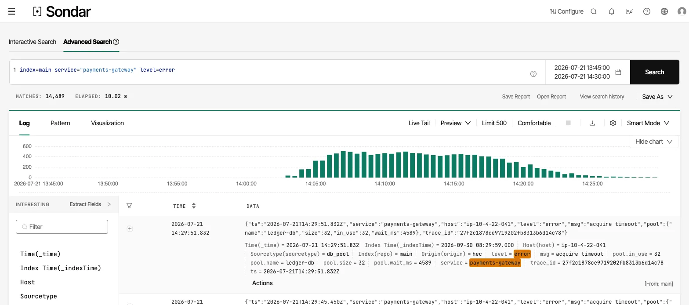Collapse histogram with Hide chart
Viewport: 689px width, 305px height.
point(654,142)
